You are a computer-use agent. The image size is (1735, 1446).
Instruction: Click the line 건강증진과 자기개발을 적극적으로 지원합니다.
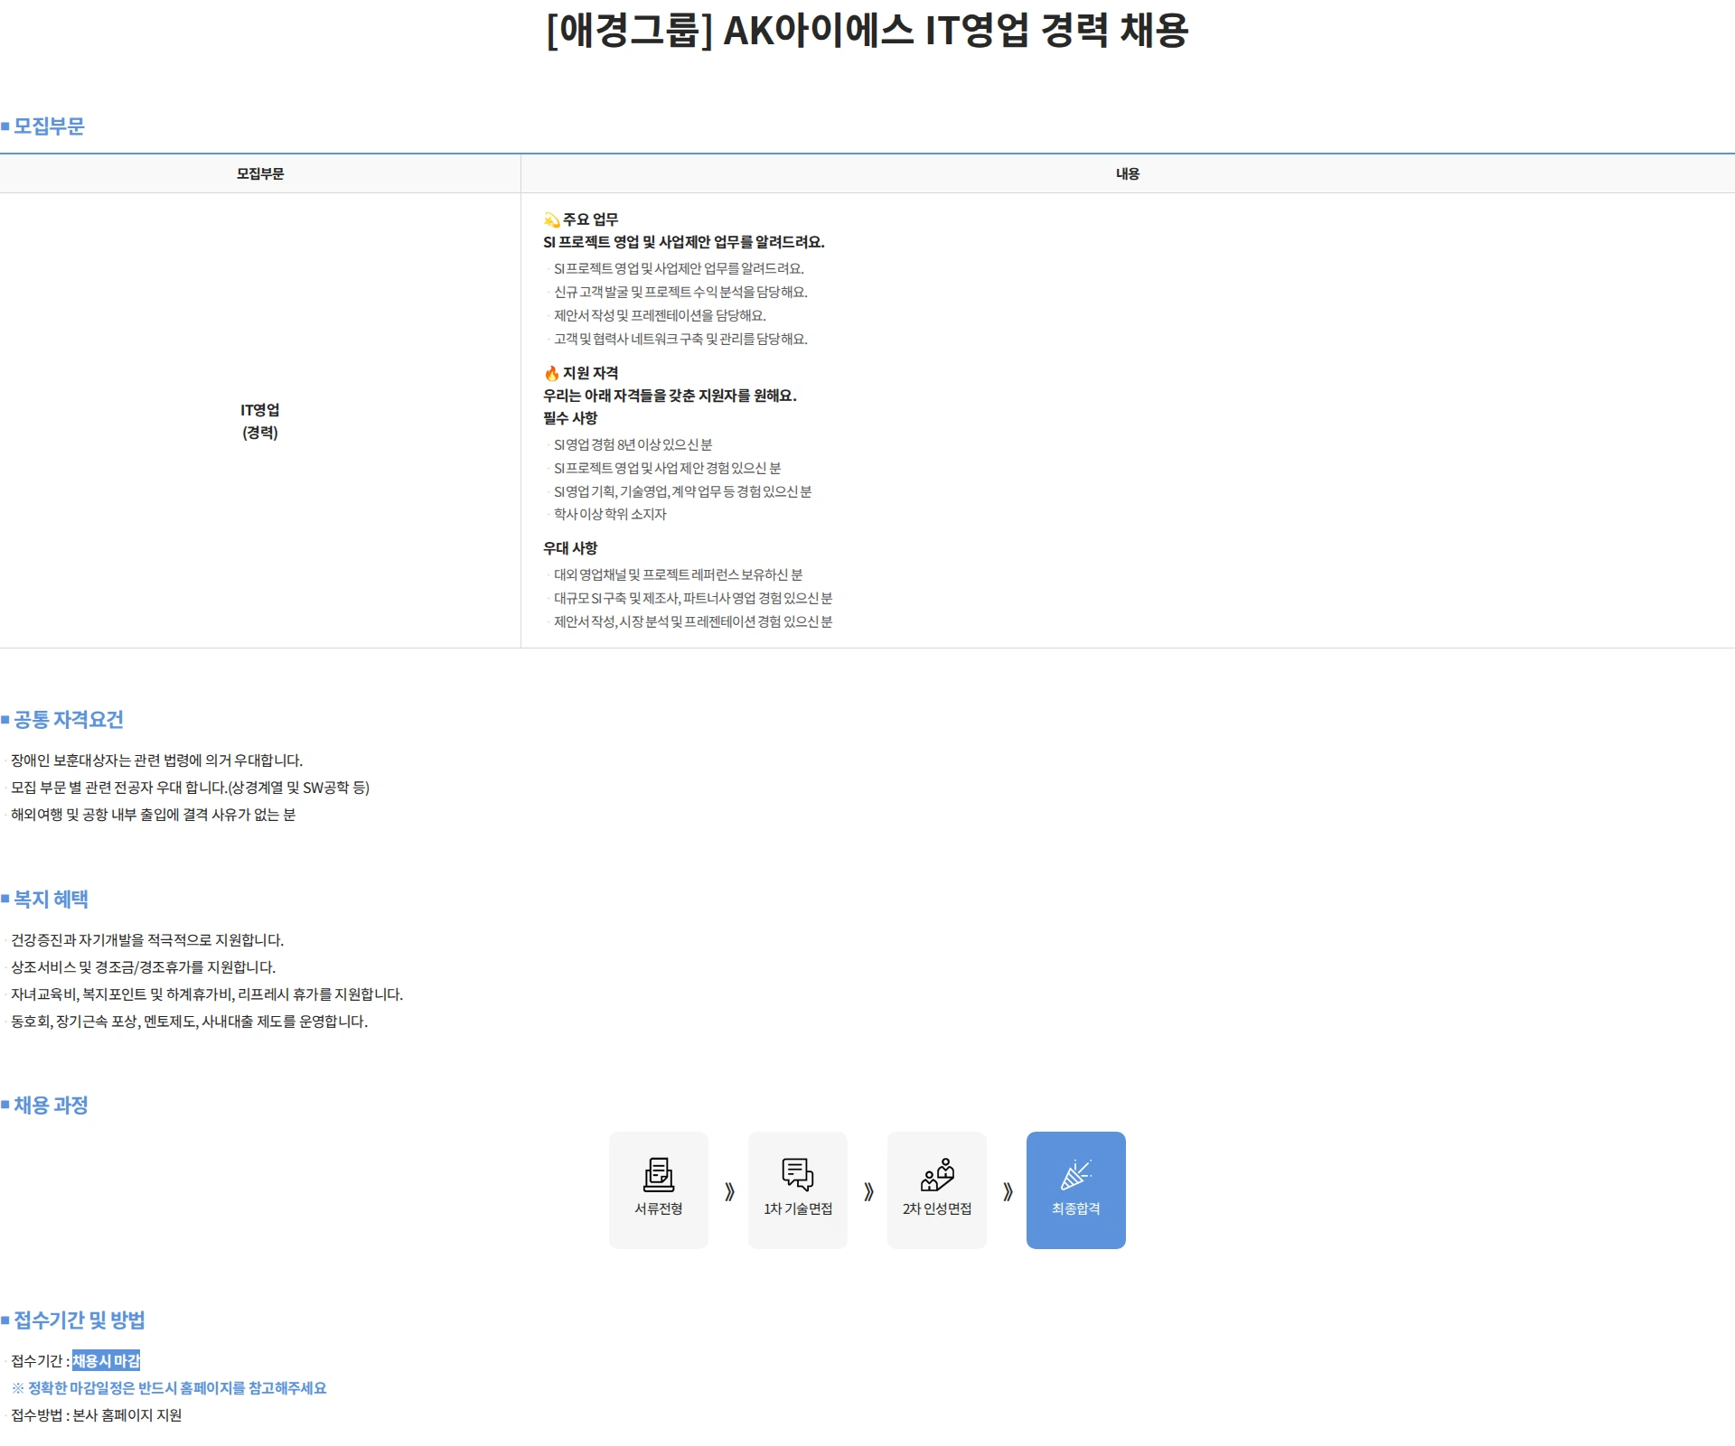(147, 940)
